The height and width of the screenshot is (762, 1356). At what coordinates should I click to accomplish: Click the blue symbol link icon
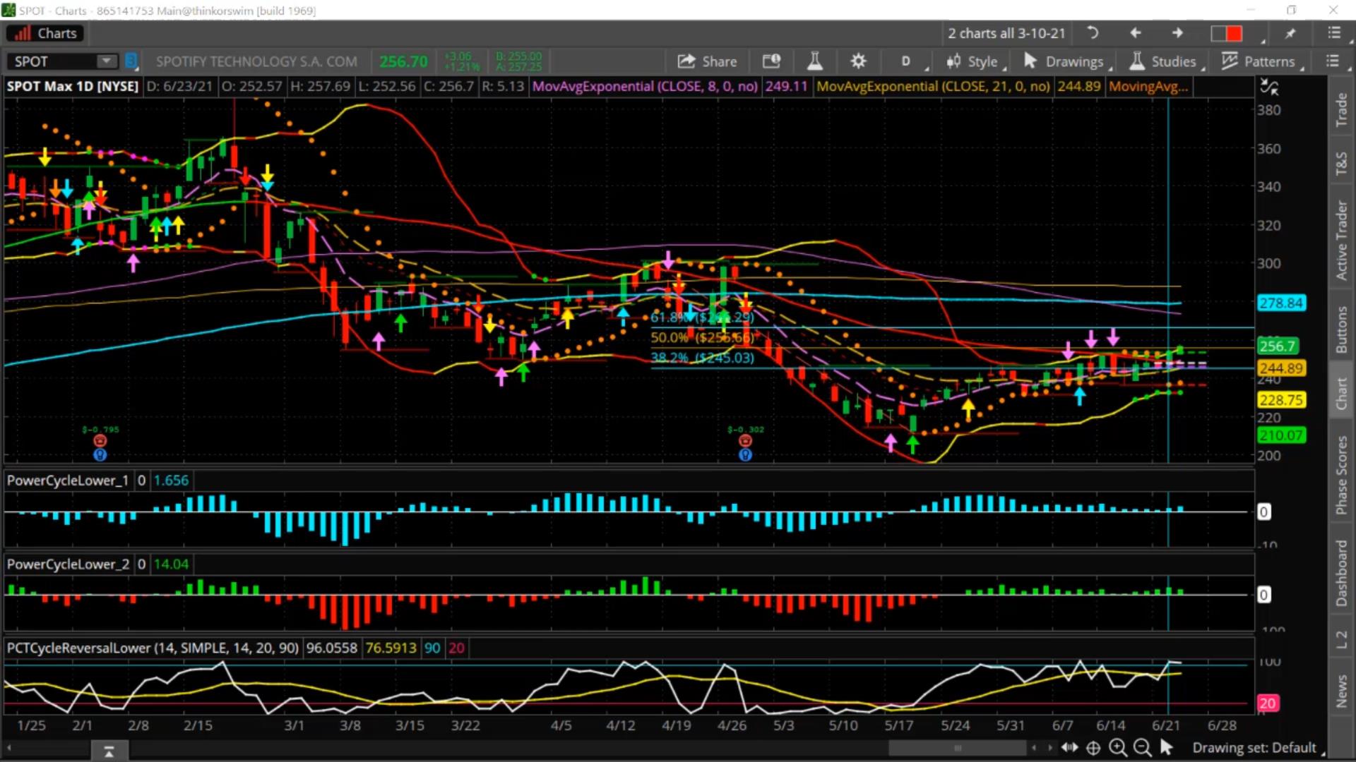[131, 61]
